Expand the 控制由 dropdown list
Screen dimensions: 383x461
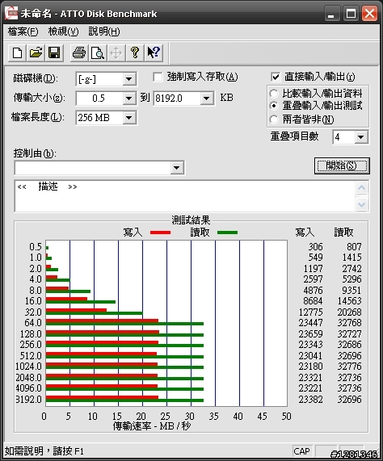(x=176, y=168)
